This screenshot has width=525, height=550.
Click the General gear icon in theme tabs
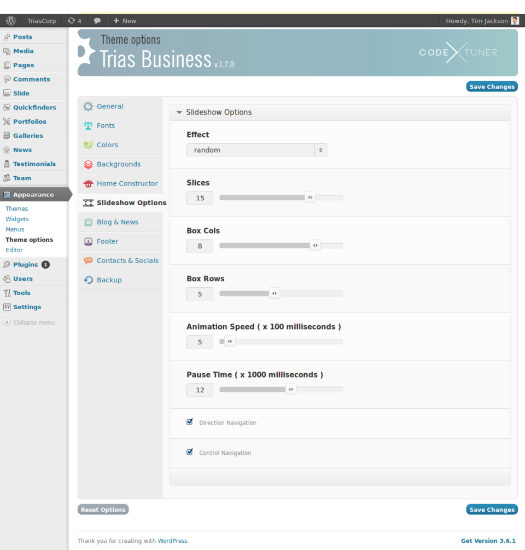tap(88, 106)
